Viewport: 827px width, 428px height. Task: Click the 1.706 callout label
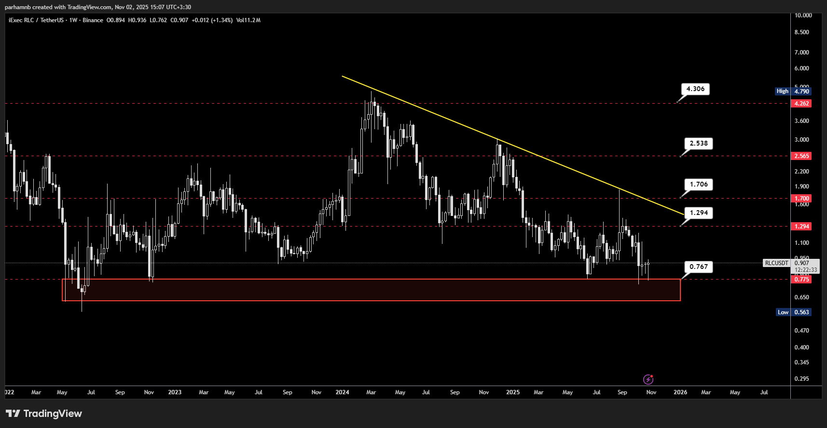tap(698, 184)
